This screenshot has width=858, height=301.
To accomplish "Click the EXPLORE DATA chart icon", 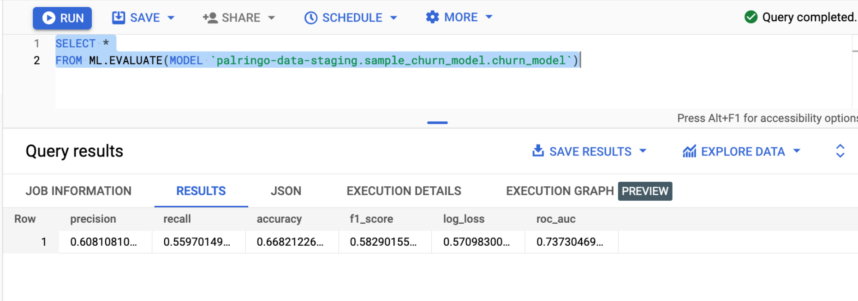I will (x=689, y=151).
